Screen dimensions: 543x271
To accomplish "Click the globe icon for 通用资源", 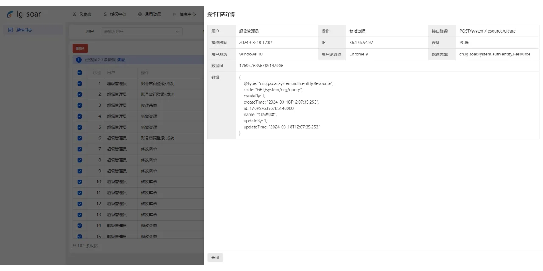I will tap(140, 14).
